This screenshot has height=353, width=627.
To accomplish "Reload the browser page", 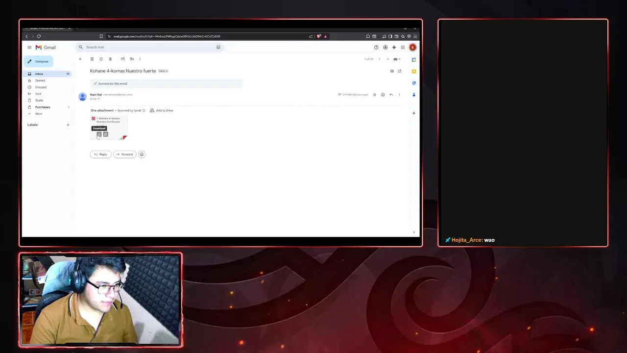I will click(39, 36).
